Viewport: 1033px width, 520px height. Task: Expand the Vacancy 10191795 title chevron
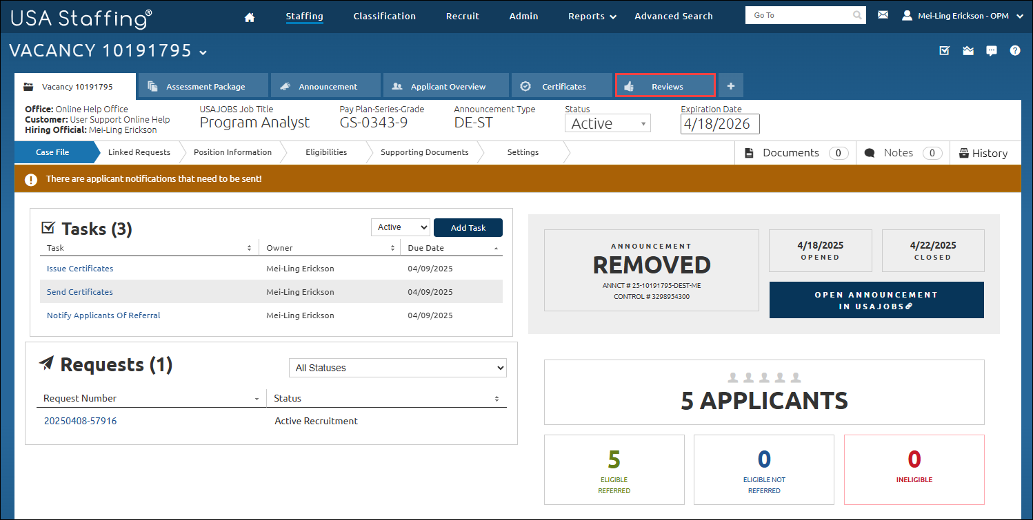(203, 52)
